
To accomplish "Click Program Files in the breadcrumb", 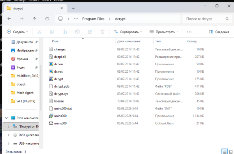I will [93, 19].
